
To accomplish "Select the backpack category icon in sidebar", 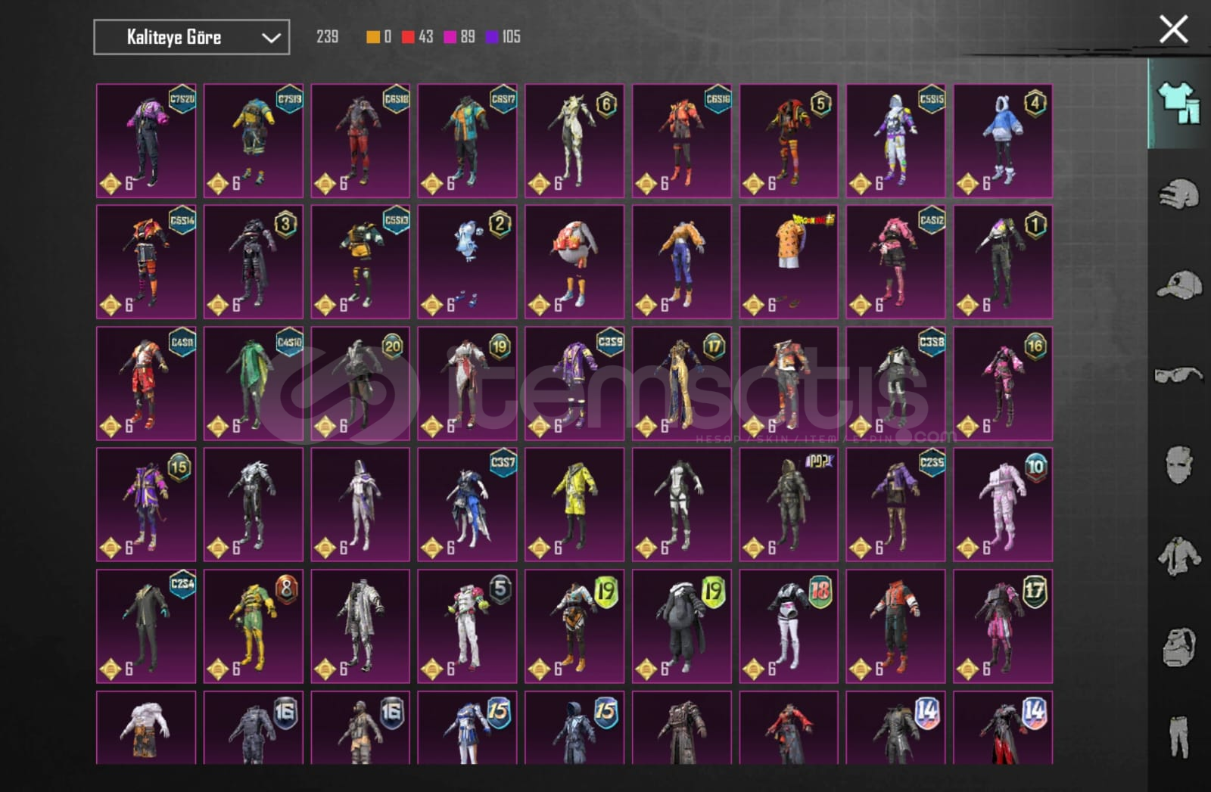I will [x=1178, y=647].
